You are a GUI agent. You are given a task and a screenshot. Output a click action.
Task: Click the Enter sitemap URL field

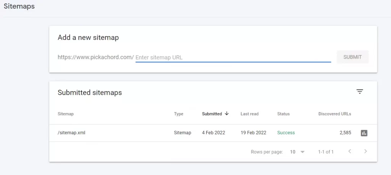click(x=233, y=57)
